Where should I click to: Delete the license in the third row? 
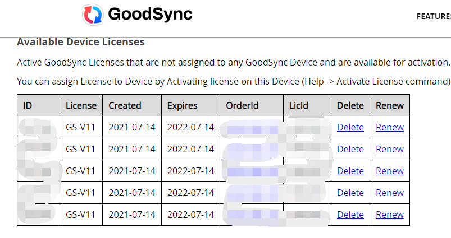click(350, 171)
